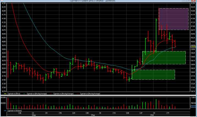Close the chart window
This screenshot has width=197, height=117.
click(193, 1)
